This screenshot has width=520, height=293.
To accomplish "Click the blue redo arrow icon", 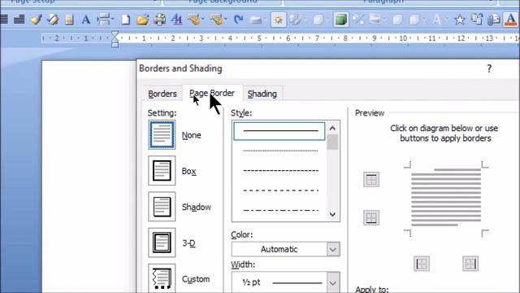I will click(x=238, y=20).
